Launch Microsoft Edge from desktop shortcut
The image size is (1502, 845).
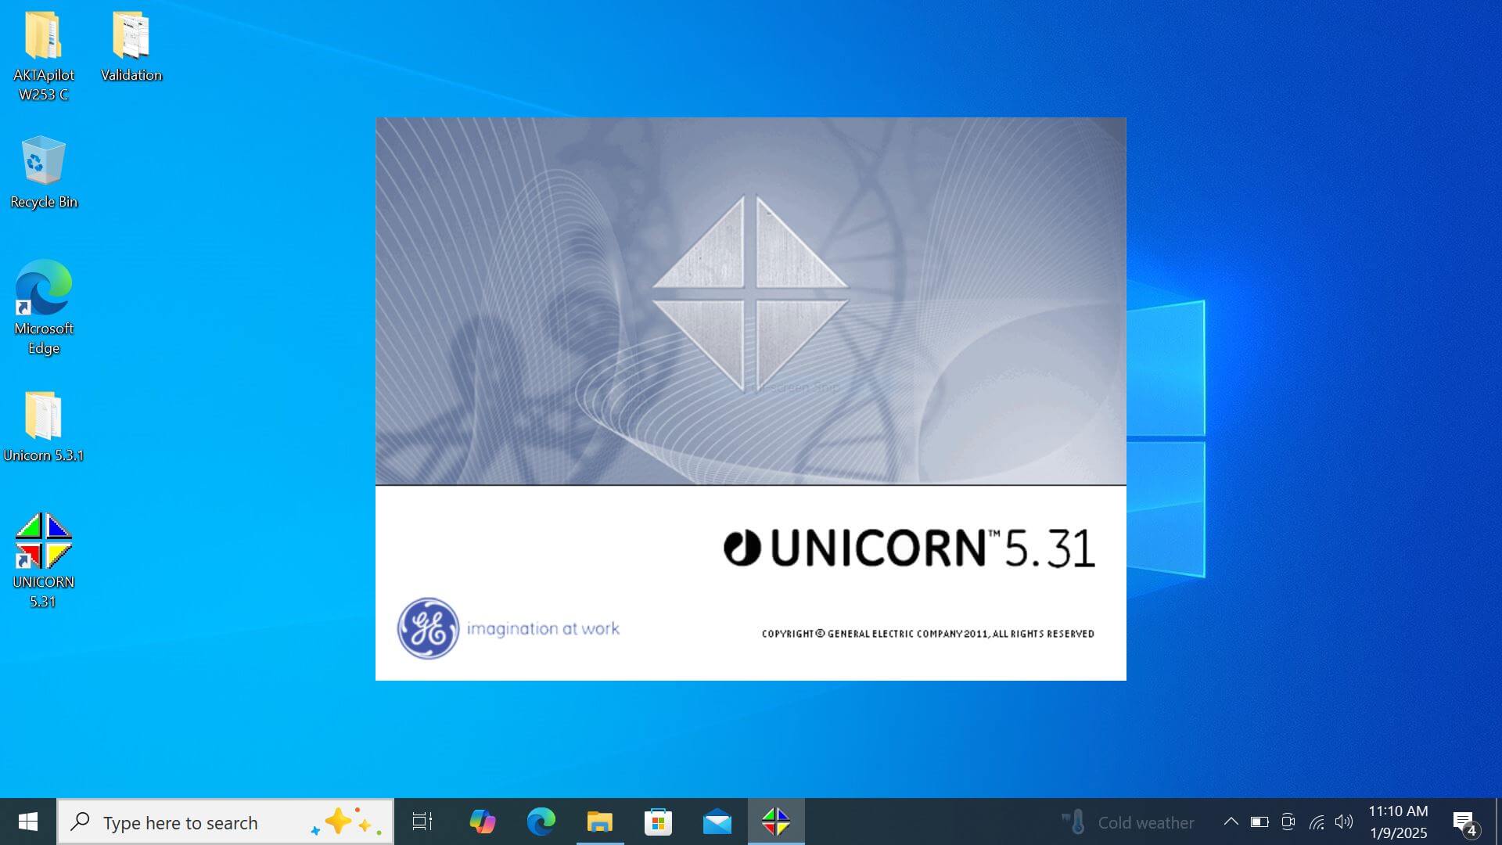[x=44, y=288]
